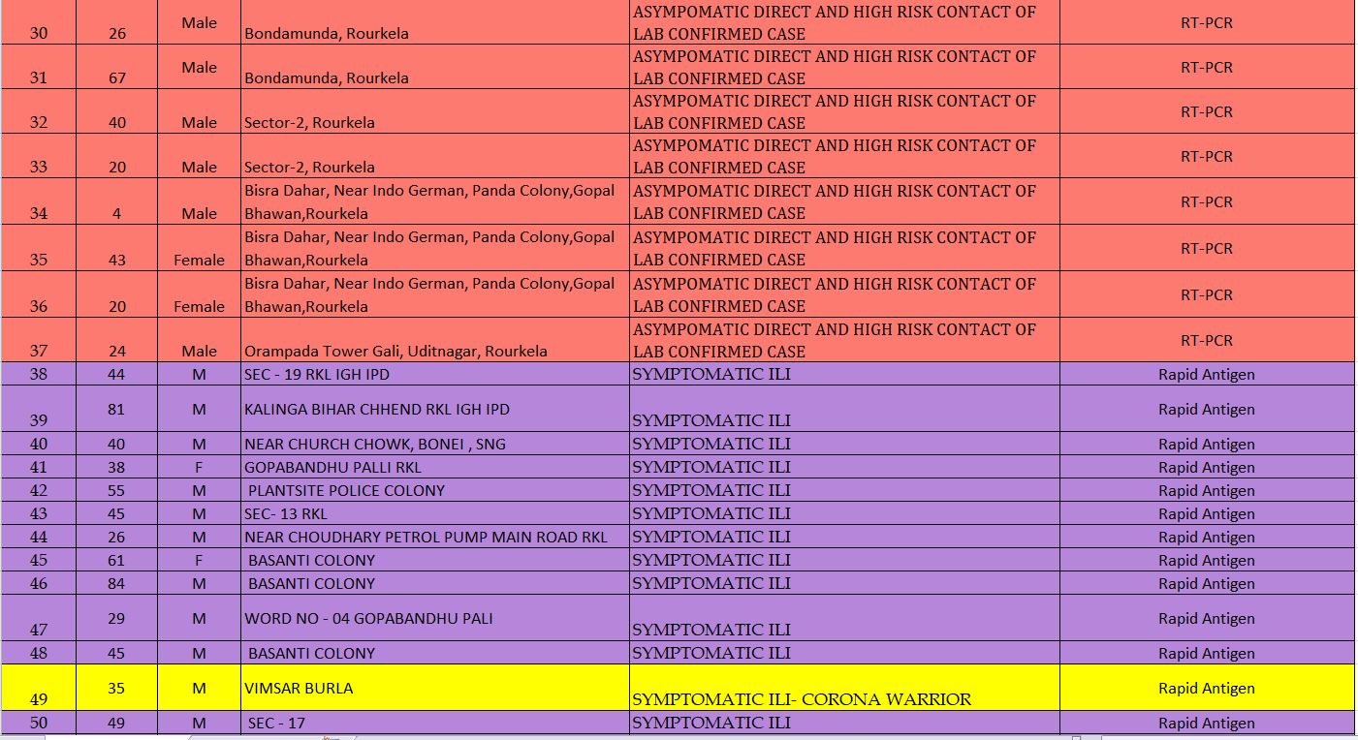This screenshot has height=740, width=1358.
Task: Click the gender F cell in row 45
Action: click(x=199, y=560)
